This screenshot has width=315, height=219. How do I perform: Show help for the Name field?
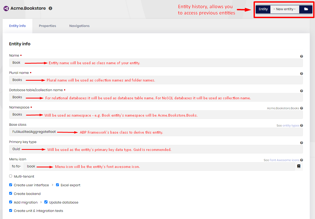pos(301,56)
